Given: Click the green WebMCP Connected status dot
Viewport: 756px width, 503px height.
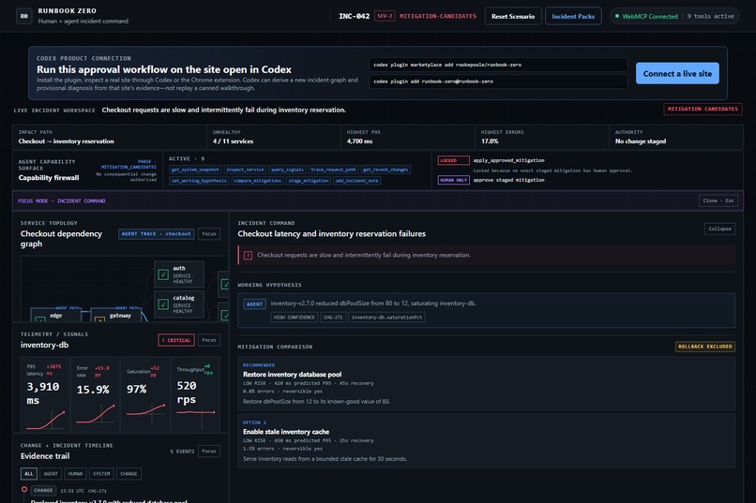Looking at the screenshot, I should [617, 16].
